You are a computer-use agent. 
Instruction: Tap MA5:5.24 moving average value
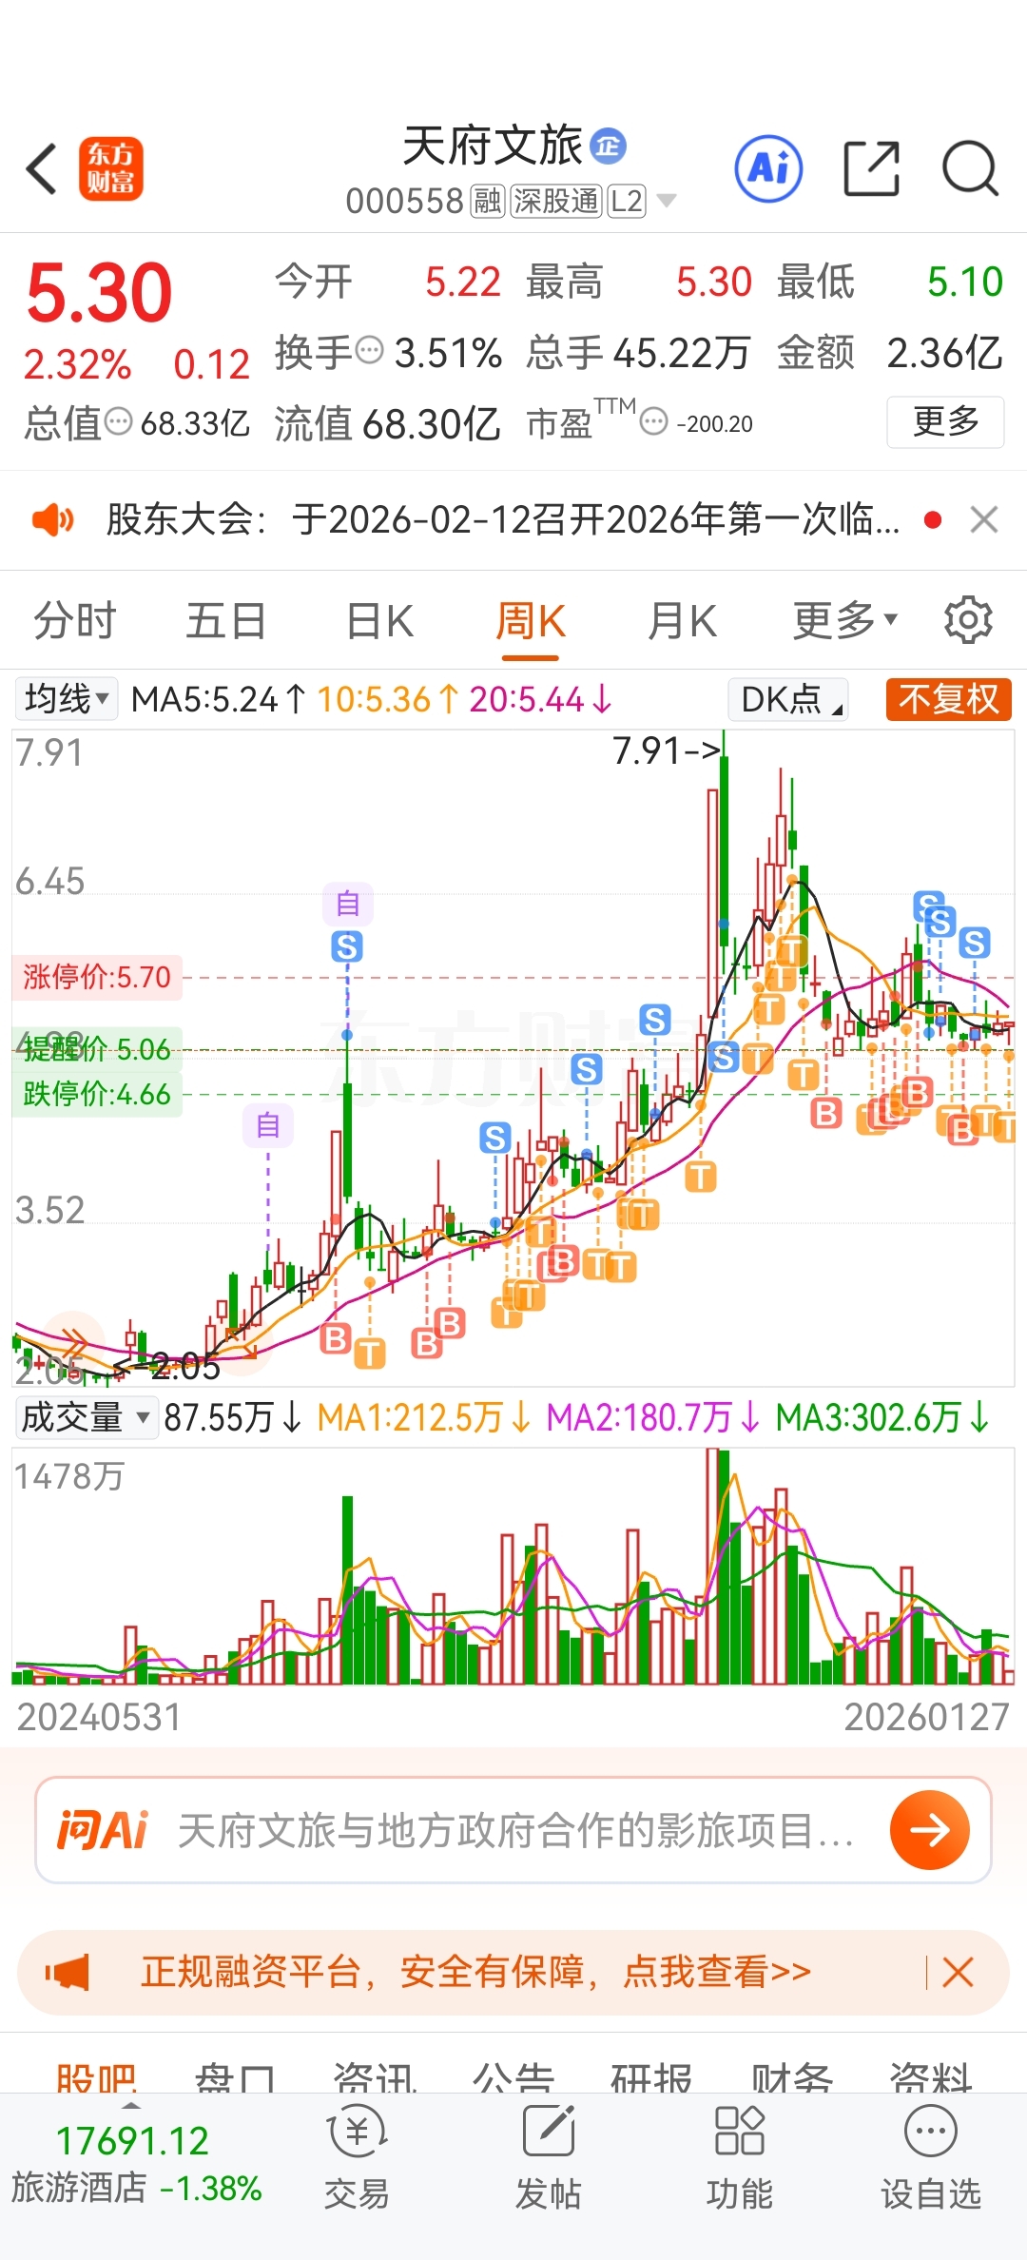tap(218, 699)
